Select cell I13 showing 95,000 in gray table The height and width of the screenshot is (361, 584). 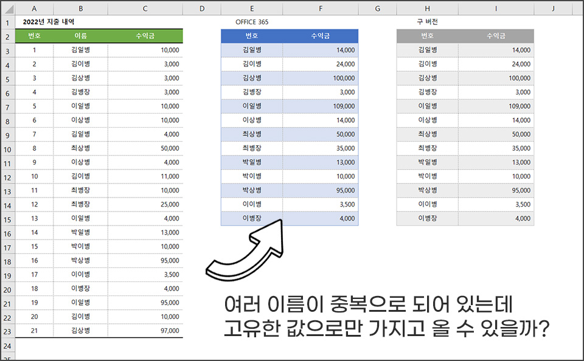(x=496, y=190)
